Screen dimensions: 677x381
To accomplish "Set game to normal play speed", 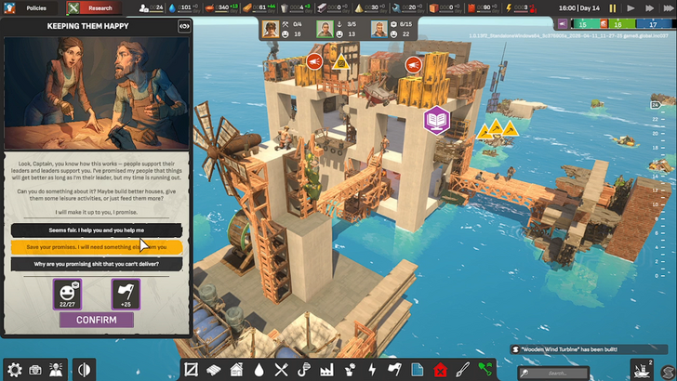I will pyautogui.click(x=631, y=8).
